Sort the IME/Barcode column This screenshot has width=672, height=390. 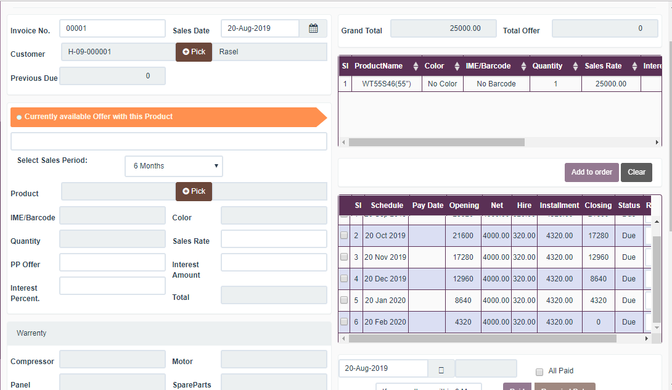tap(523, 65)
